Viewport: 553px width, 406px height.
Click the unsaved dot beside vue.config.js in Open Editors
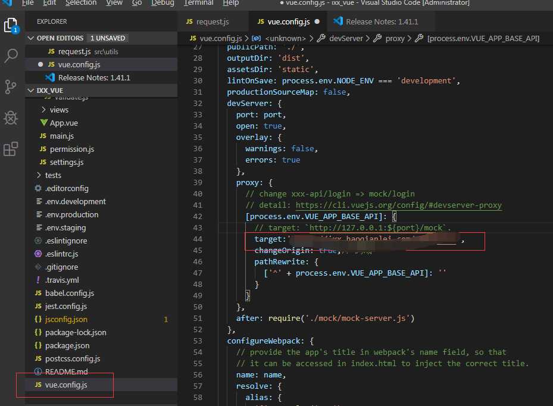(40, 64)
